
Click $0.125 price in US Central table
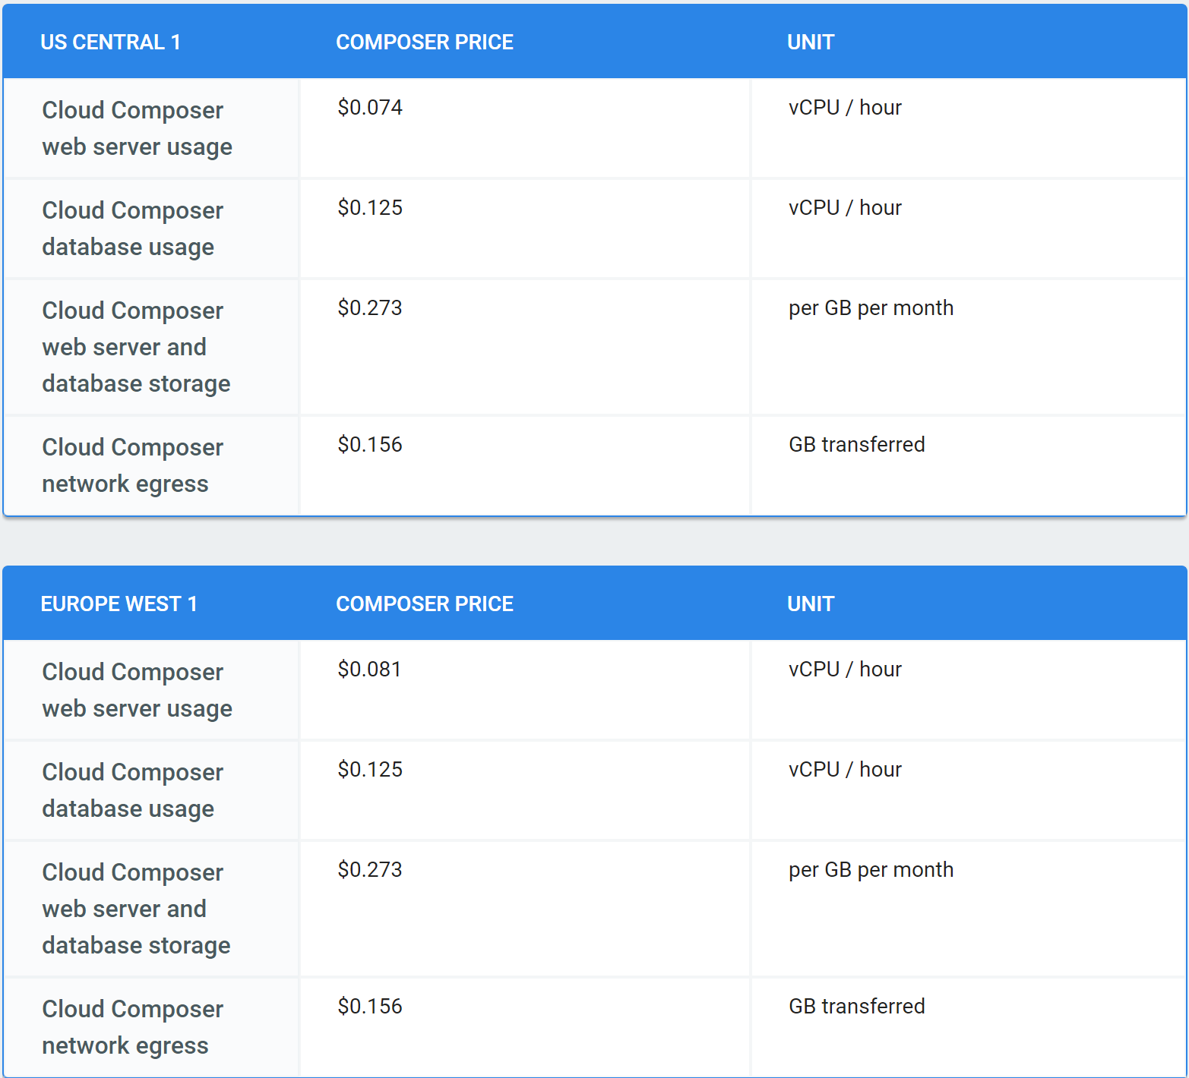[x=370, y=208]
